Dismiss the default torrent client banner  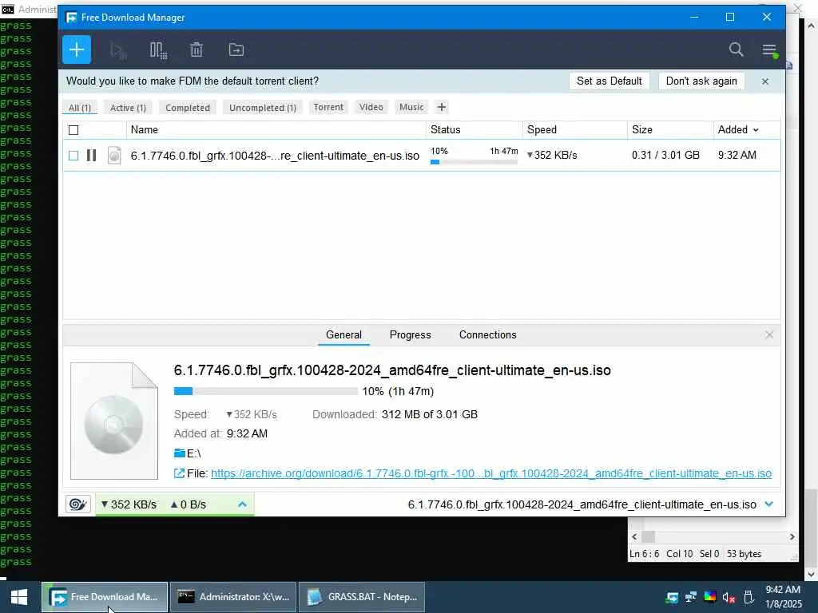pos(764,81)
